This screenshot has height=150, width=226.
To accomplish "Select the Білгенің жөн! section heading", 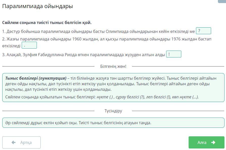I will click(x=113, y=66).
